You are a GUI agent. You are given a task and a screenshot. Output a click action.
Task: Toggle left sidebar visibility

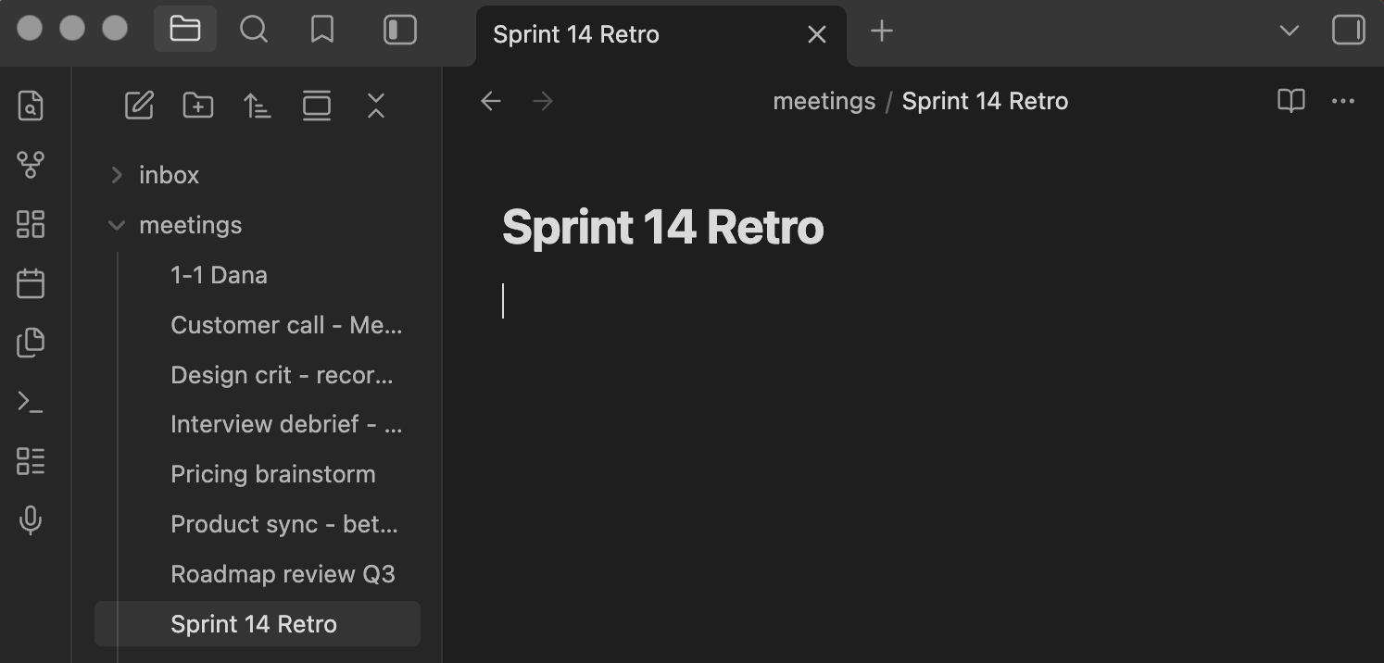[x=400, y=30]
